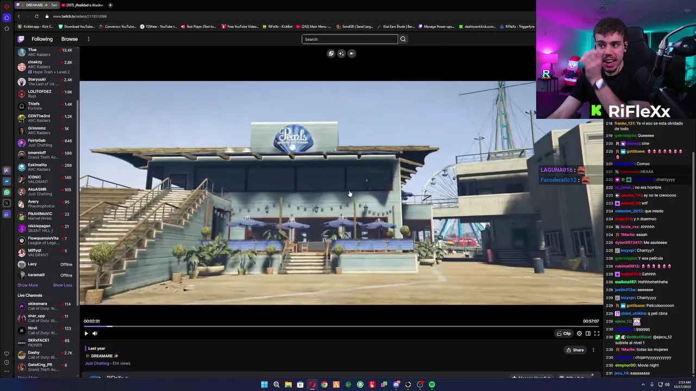Image resolution: width=696 pixels, height=391 pixels.
Task: Open video player settings gear
Action: pos(579,333)
